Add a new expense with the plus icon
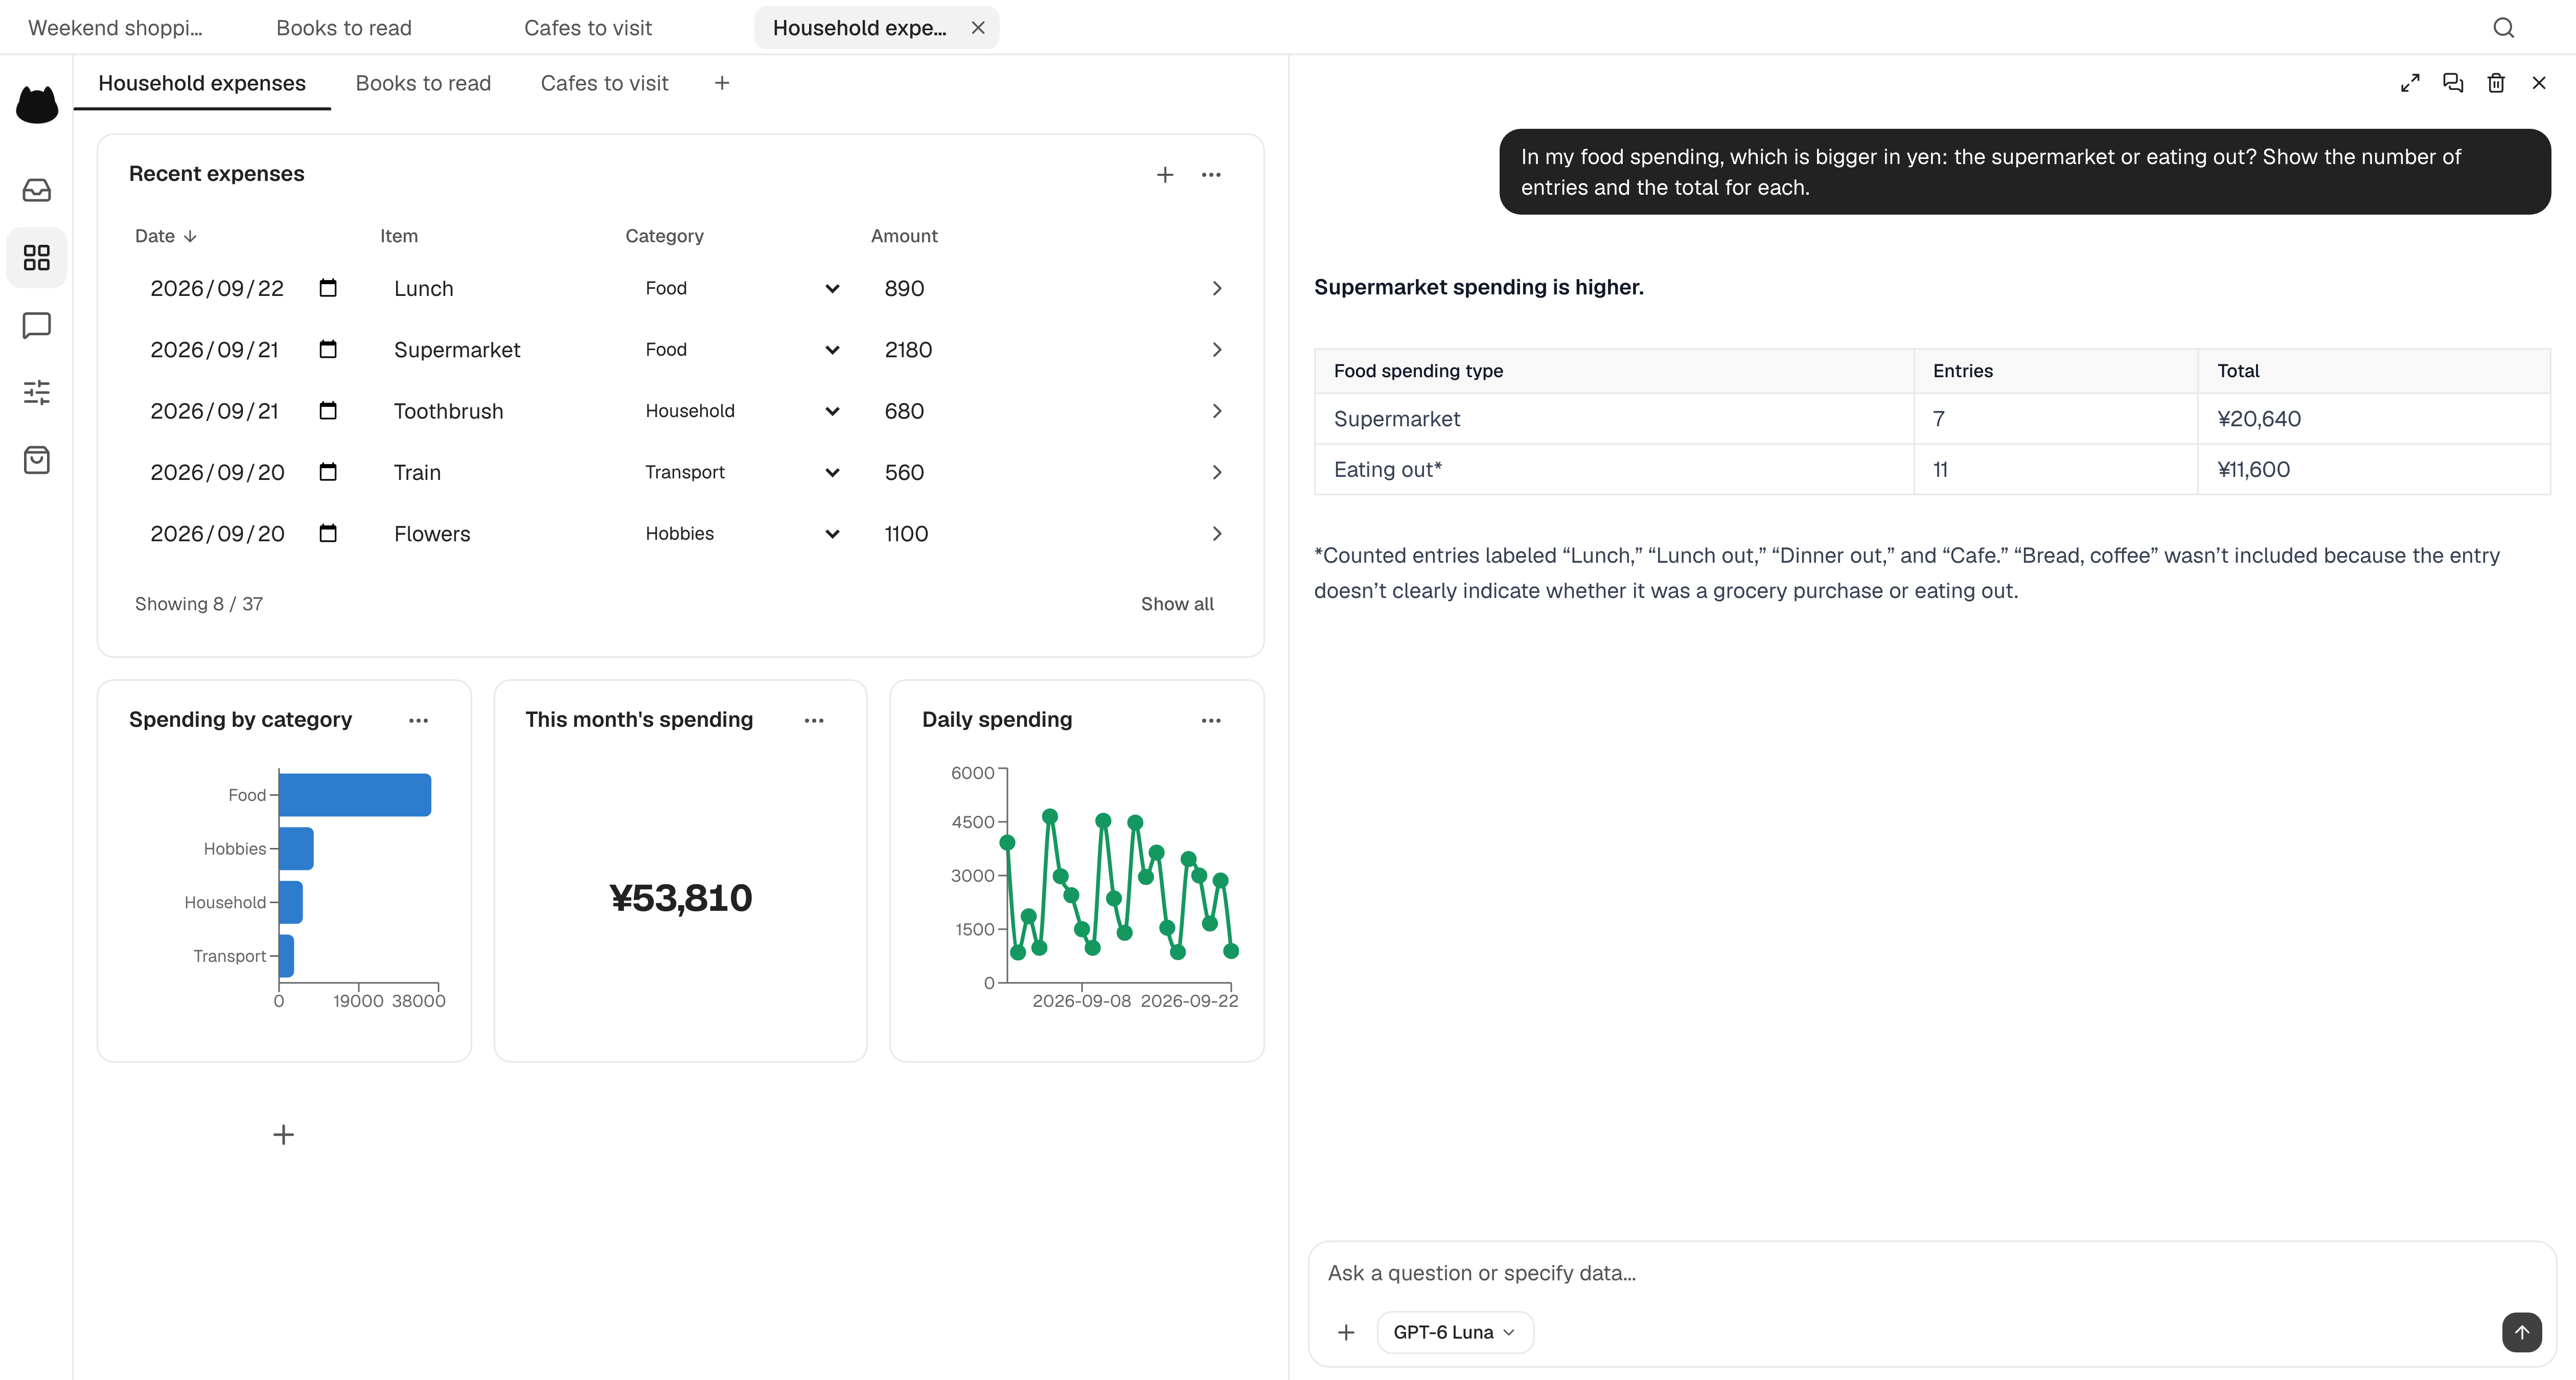Screen dimensions: 2576x1380 click(1165, 175)
